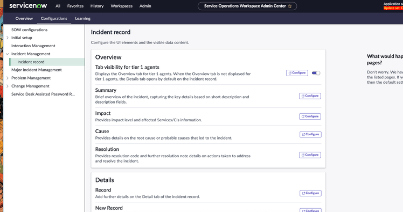Collapse the Incident Management section

[8, 54]
